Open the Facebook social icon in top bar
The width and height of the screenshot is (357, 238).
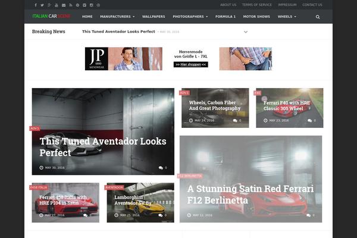coord(36,5)
